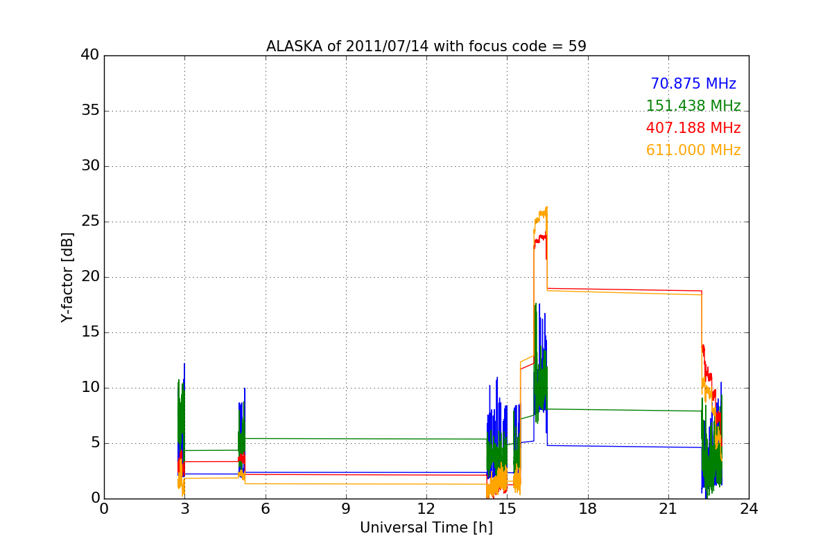This screenshot has width=832, height=554.
Task: Click x-axis tick label 21
Action: click(668, 509)
